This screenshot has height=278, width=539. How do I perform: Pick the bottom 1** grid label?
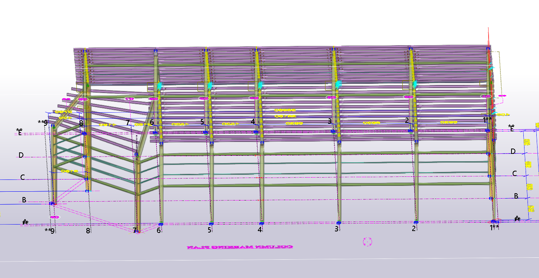494,228
